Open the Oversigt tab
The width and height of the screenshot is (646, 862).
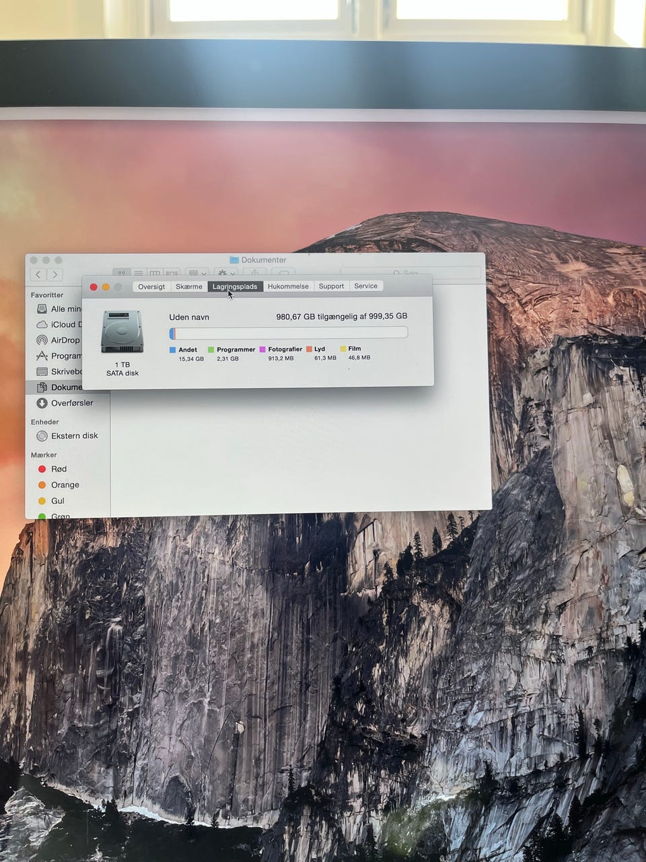coord(151,286)
